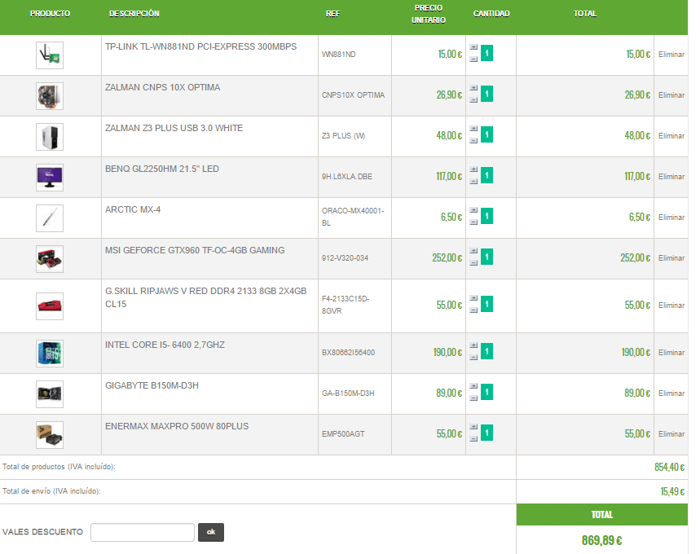
Task: Increase quantity of ZALMAN CNPS 10X OPTIMA
Action: pos(473,88)
